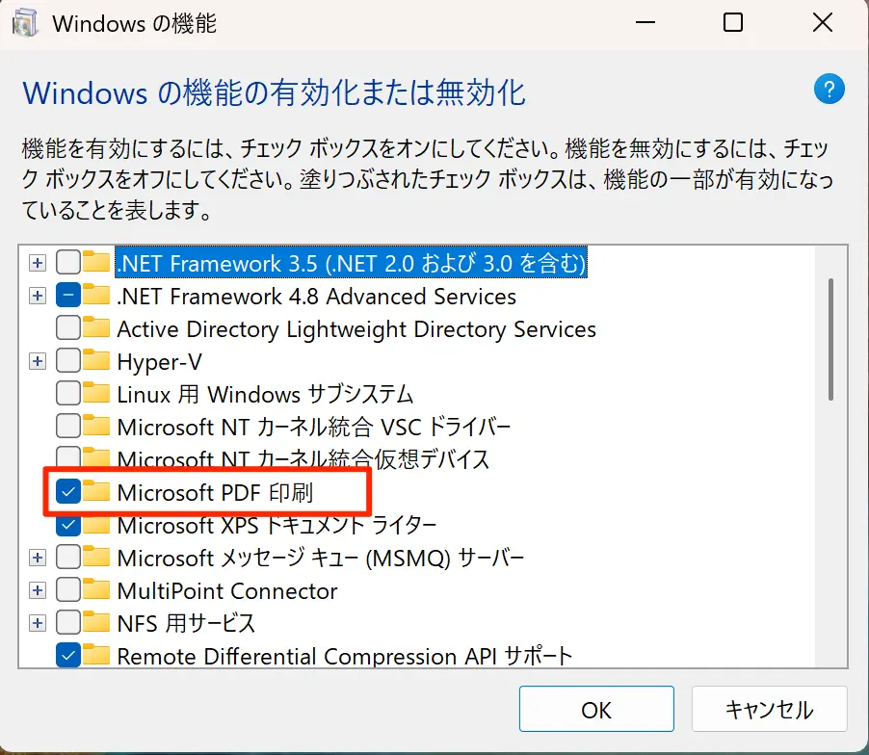Check Active Directory Lightweight Directory Services
The height and width of the screenshot is (755, 869).
point(68,328)
